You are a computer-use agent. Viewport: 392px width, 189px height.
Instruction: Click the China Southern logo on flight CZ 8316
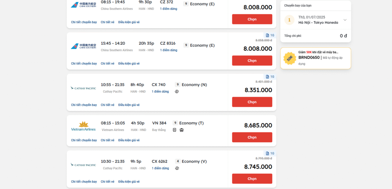83,46
